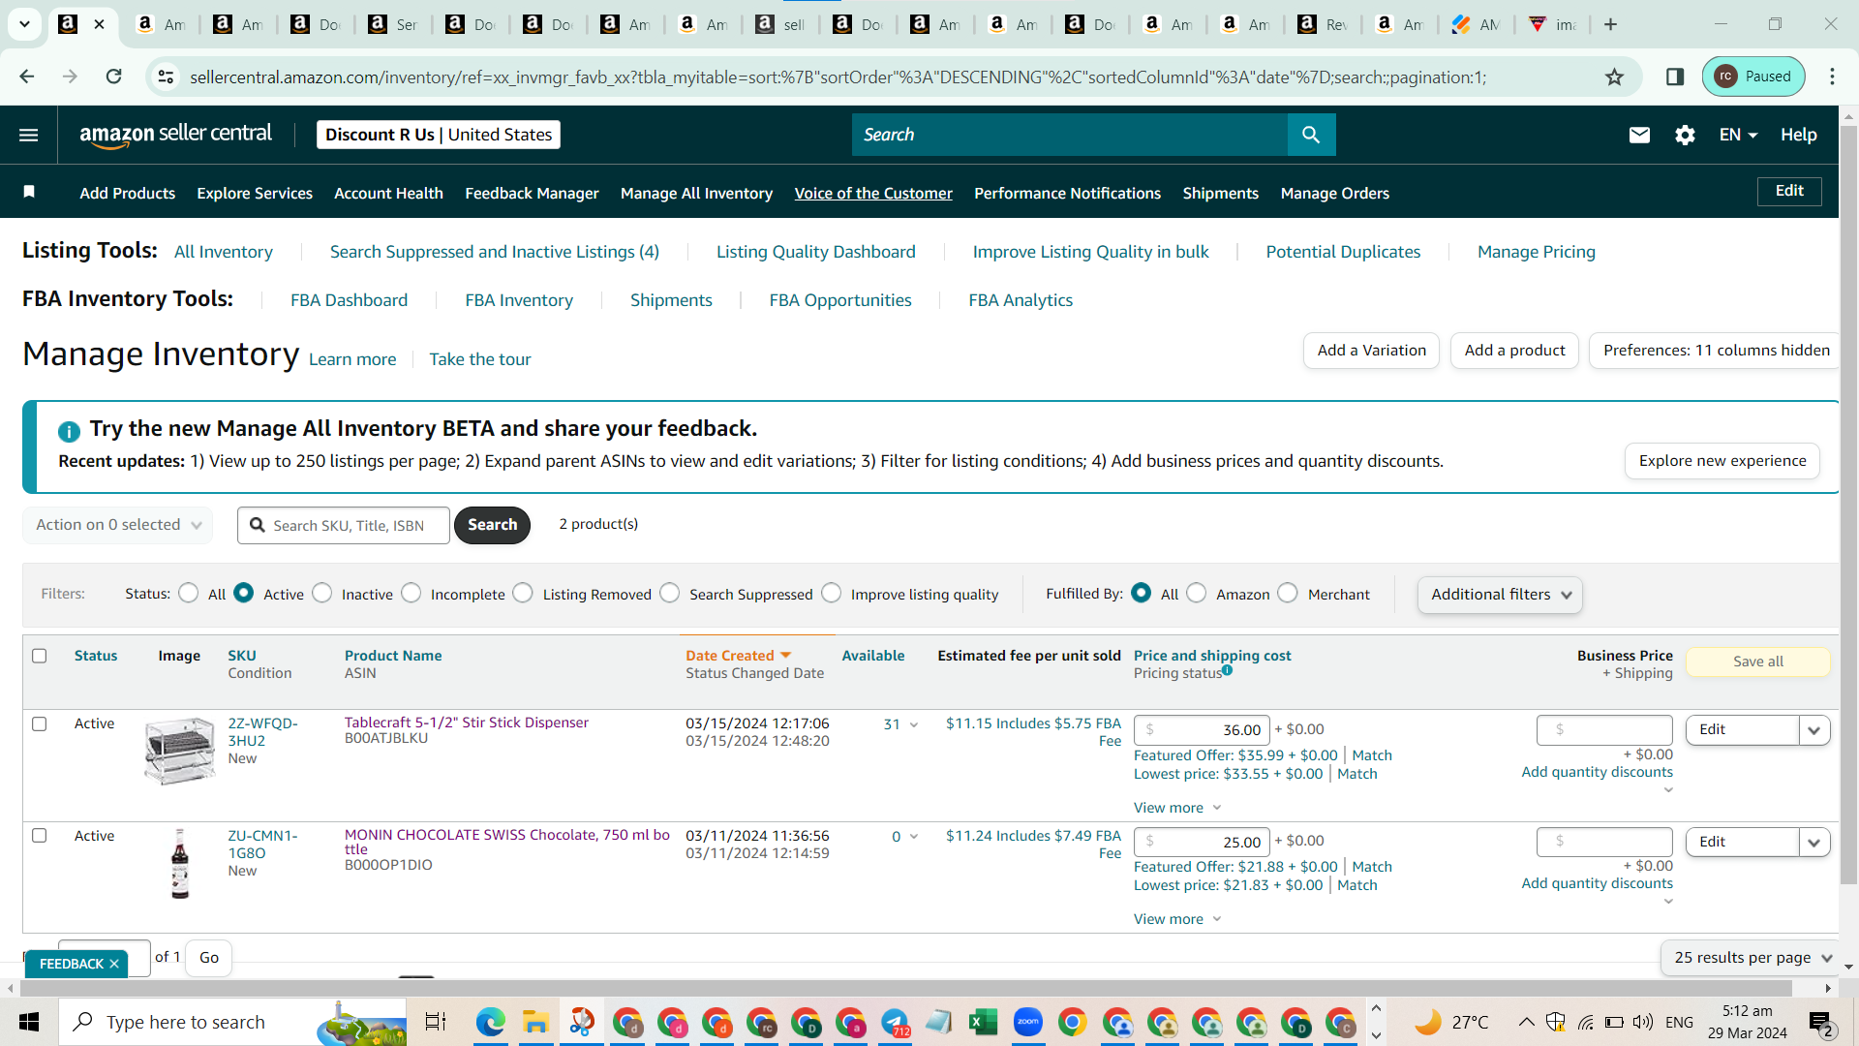The width and height of the screenshot is (1859, 1046).
Task: Open Manage Orders menu item
Action: 1334,193
